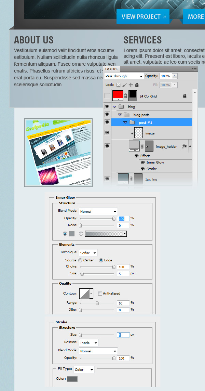Select solid color radio button for glow
205x391 pixels.
pyautogui.click(x=65, y=234)
